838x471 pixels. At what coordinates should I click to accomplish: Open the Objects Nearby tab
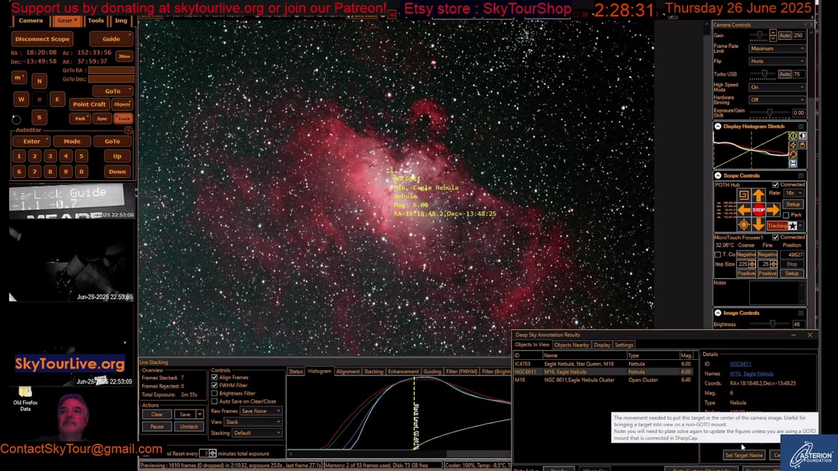tap(572, 345)
